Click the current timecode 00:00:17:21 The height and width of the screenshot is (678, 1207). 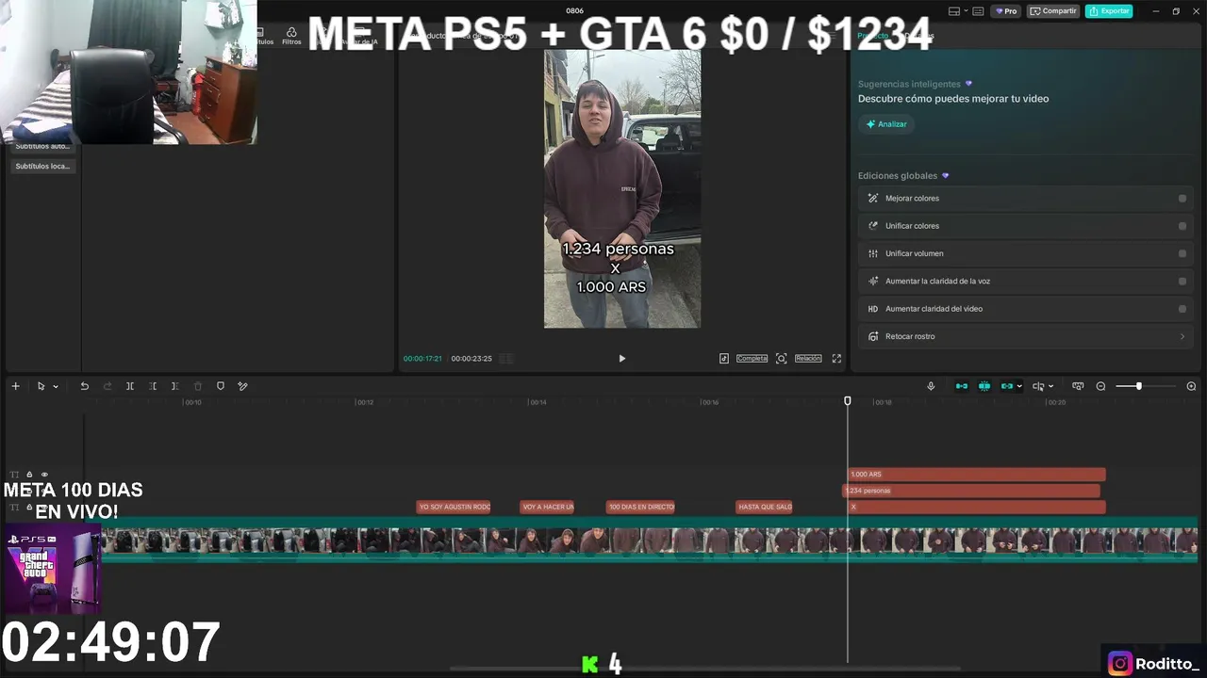(x=422, y=359)
